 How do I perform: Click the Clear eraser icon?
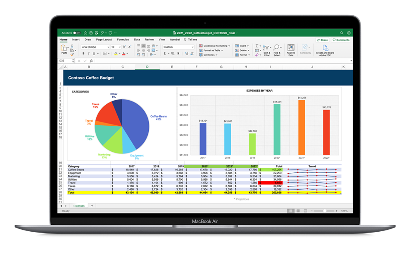pyautogui.click(x=257, y=55)
